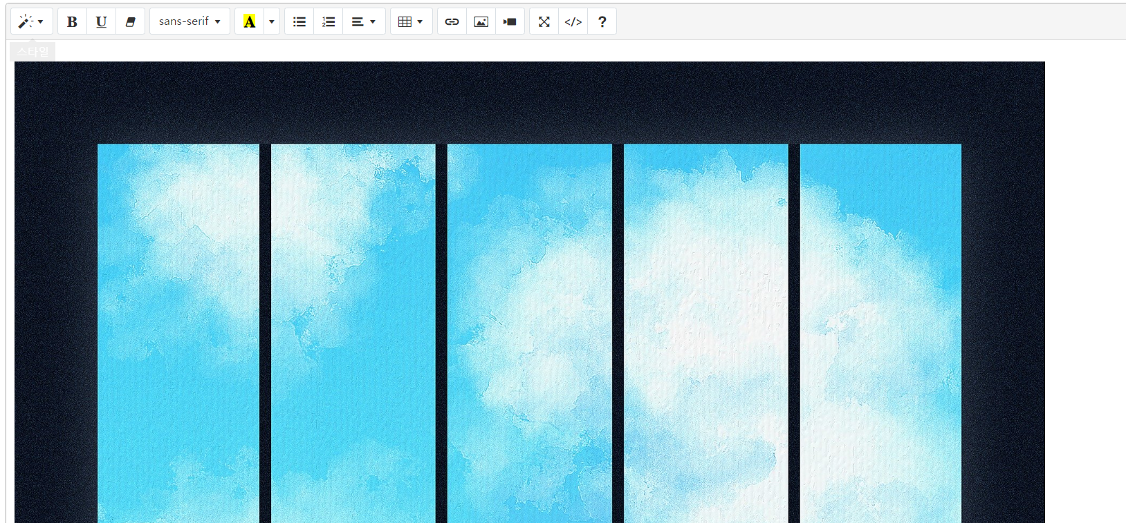Insert a hyperlink with link icon

452,21
